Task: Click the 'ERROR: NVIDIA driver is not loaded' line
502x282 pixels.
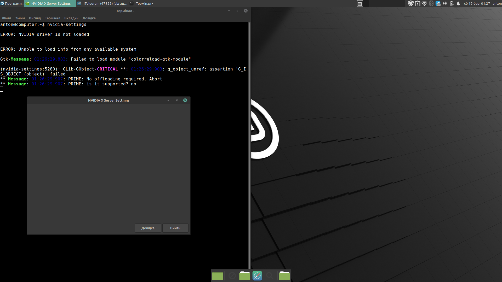Action: click(45, 34)
